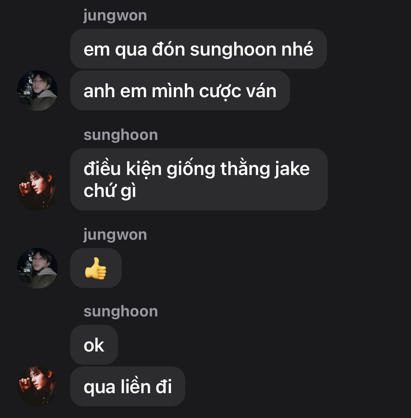Tap the "điều kiện giống thằng jake" message bubble
The width and height of the screenshot is (411, 418).
pos(199,179)
